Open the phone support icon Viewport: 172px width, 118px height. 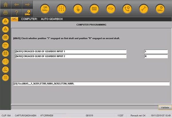pos(127,9)
